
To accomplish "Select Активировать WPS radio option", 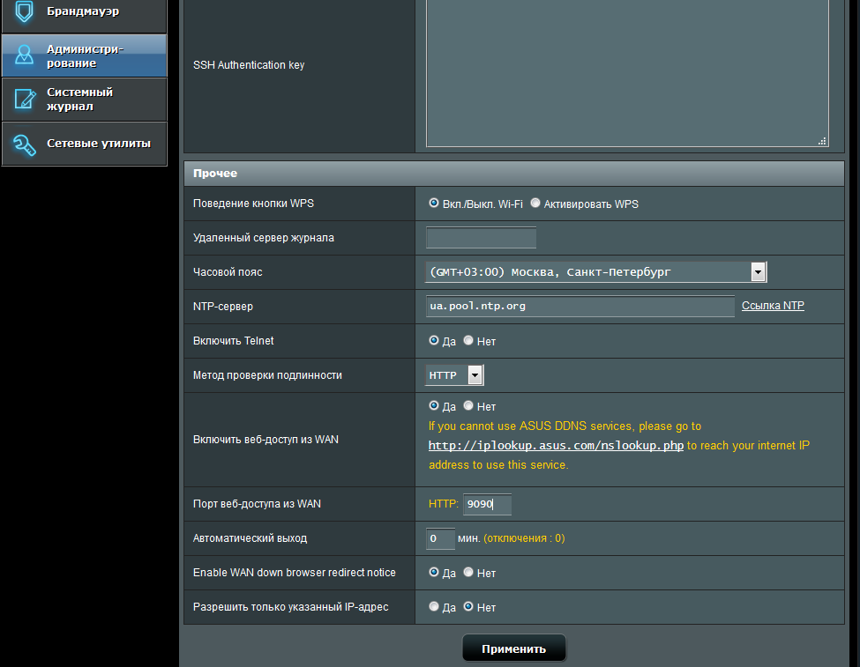I will click(x=535, y=203).
